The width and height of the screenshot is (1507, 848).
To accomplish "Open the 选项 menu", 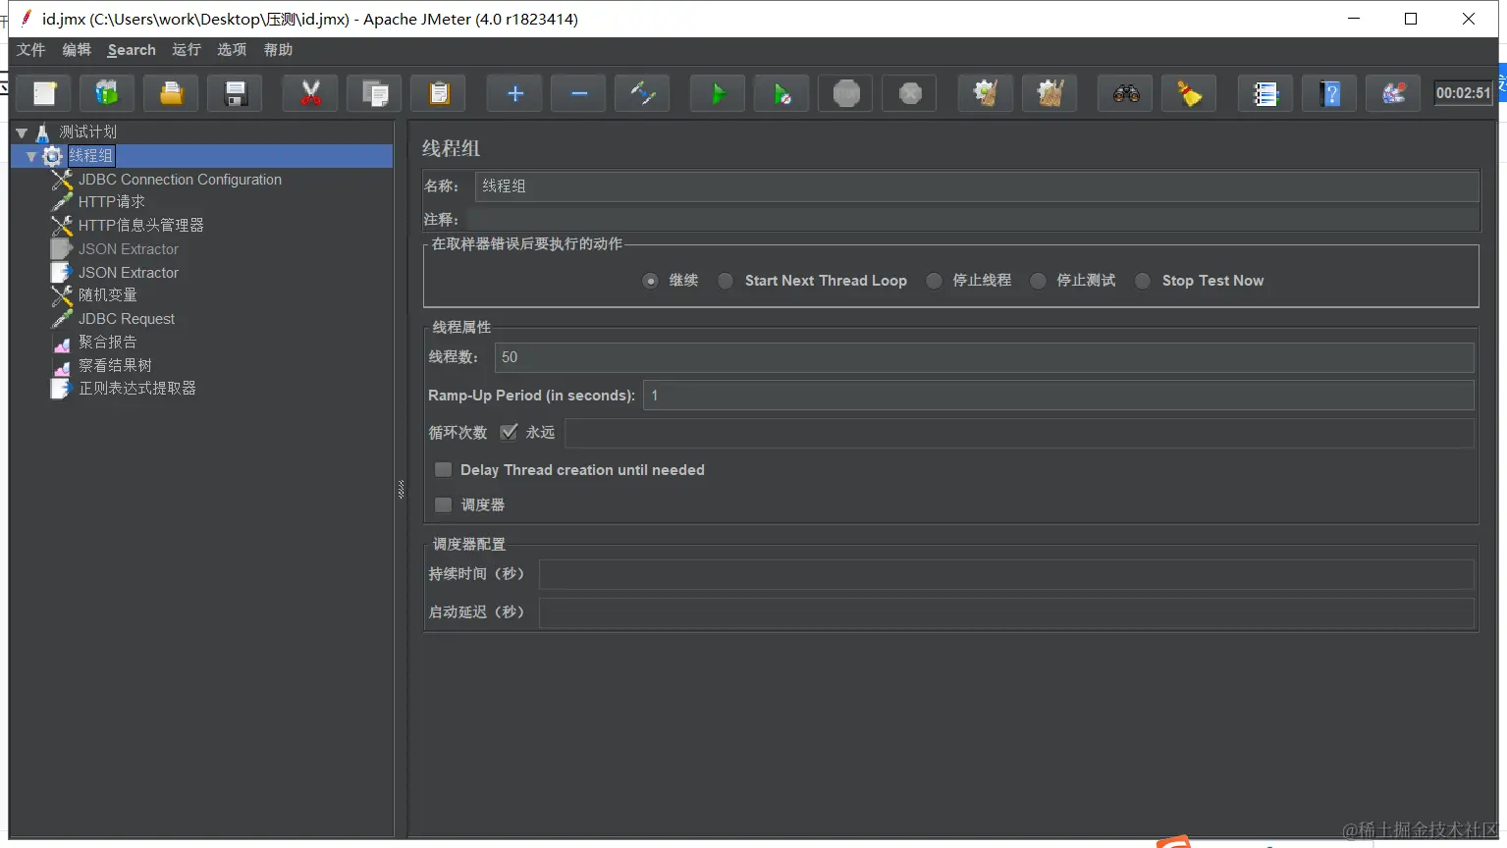I will [x=232, y=50].
